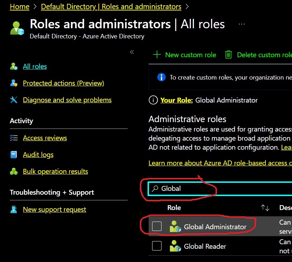This screenshot has width=292, height=262.
Task: Open Audit logs
Action: (38, 155)
